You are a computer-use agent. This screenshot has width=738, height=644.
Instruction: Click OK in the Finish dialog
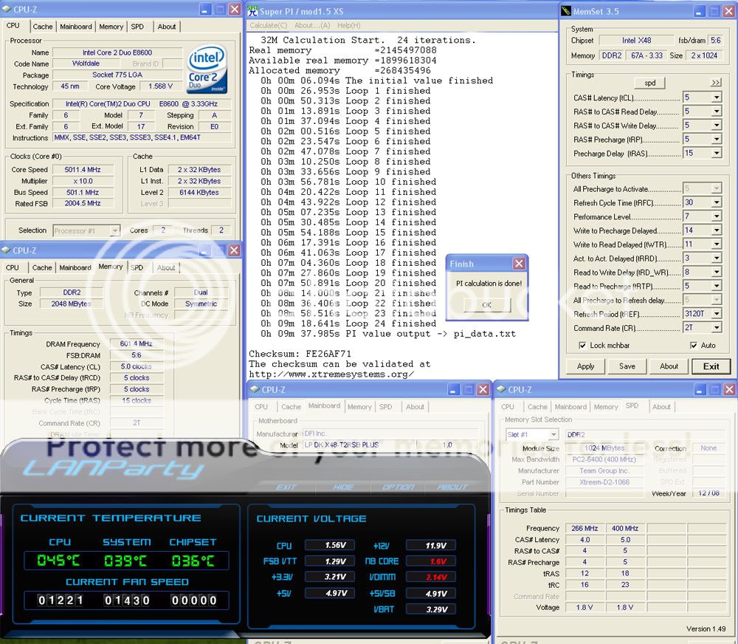coord(486,305)
